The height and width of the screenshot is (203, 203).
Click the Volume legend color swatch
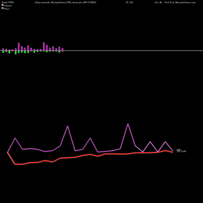click(2, 5)
